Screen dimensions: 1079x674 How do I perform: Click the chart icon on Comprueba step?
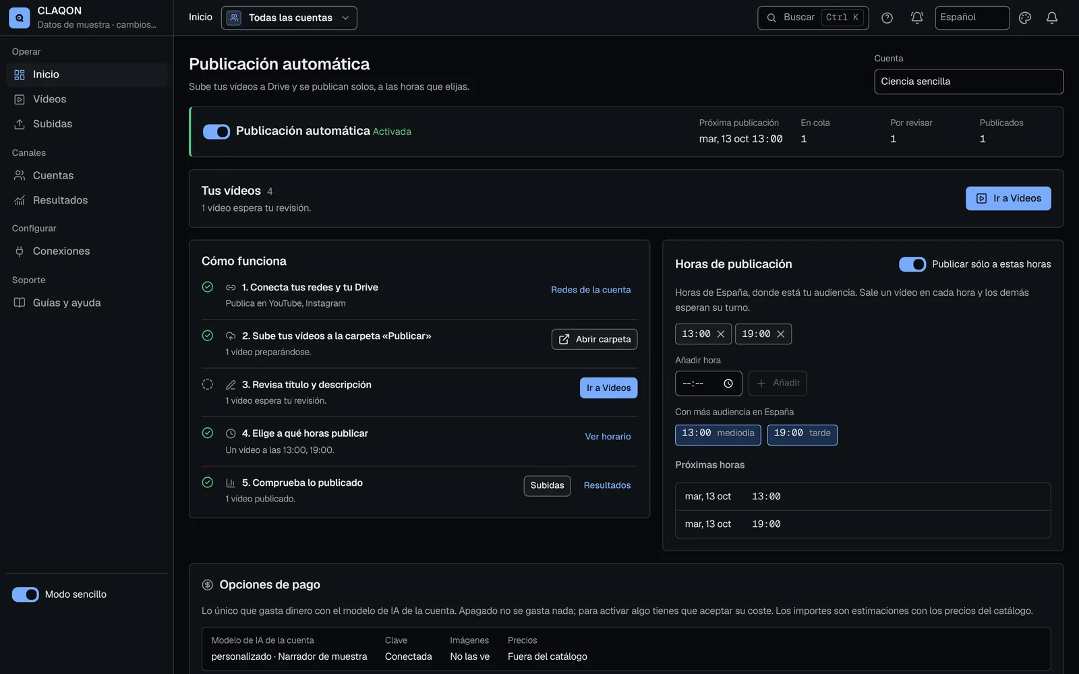pyautogui.click(x=231, y=483)
